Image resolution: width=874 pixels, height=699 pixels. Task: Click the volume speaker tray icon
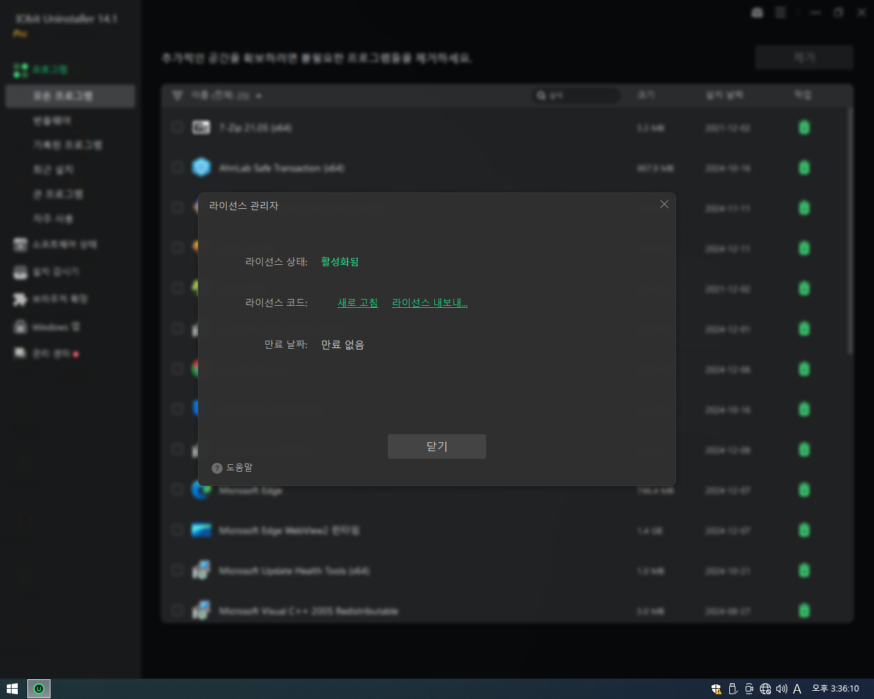pos(782,689)
